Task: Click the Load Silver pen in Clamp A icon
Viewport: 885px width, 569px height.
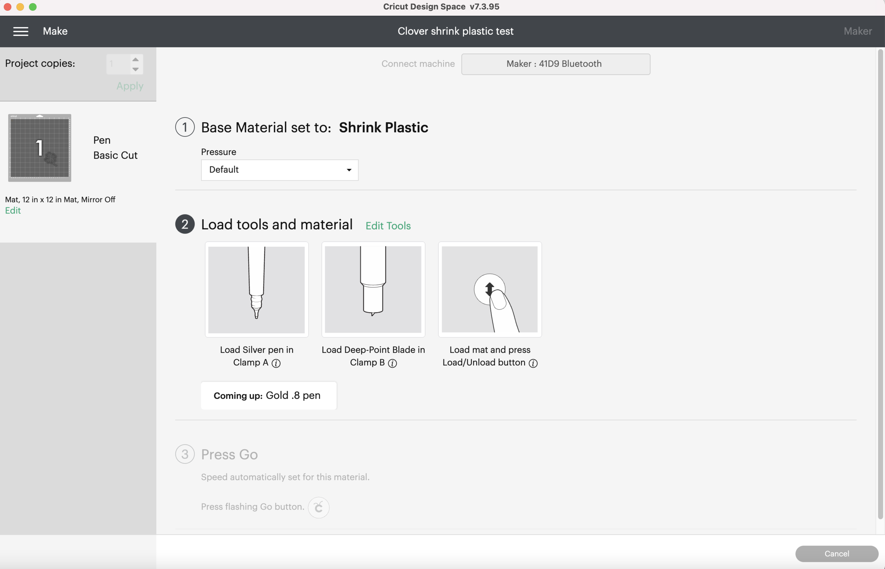Action: point(256,289)
